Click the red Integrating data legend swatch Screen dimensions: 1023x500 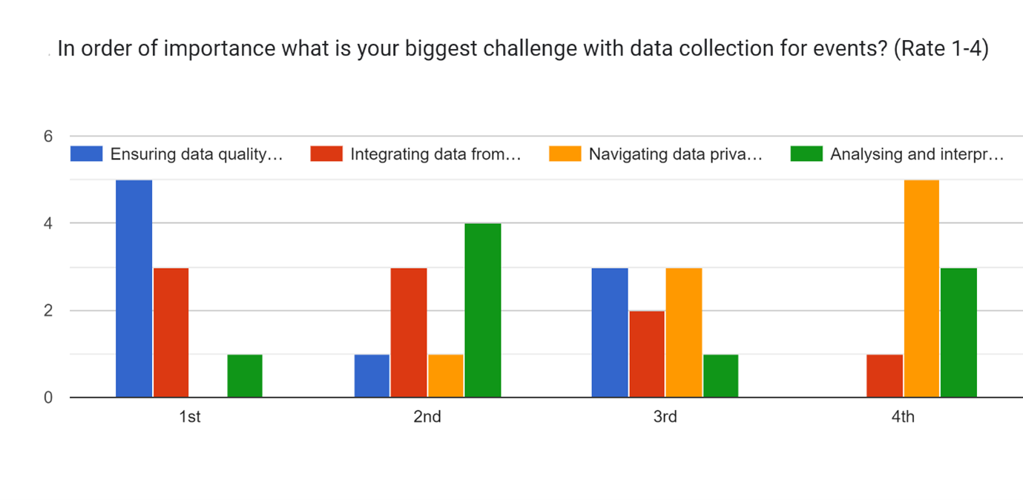326,154
